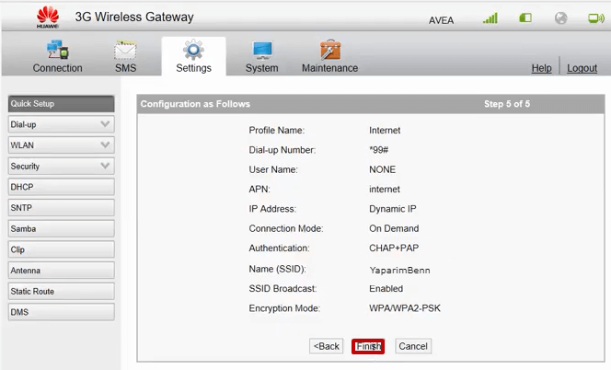Click the Connection computers icon
Image resolution: width=611 pixels, height=370 pixels.
click(58, 49)
